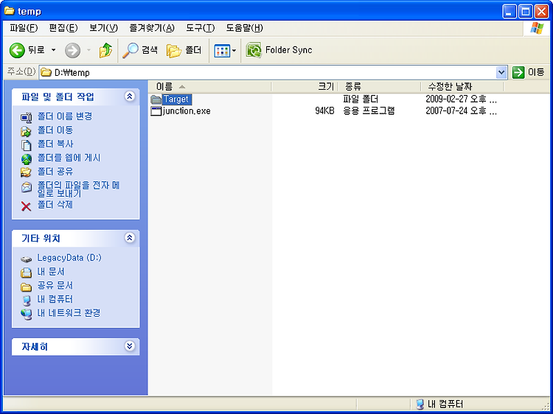Click the share folder icon
Image resolution: width=553 pixels, height=414 pixels.
26,172
